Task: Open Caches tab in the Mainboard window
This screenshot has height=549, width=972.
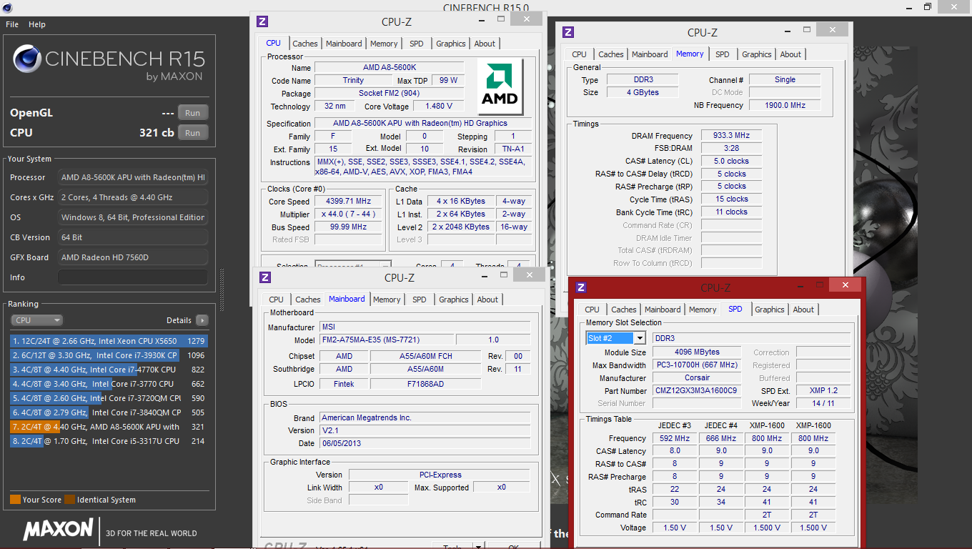Action: click(308, 300)
